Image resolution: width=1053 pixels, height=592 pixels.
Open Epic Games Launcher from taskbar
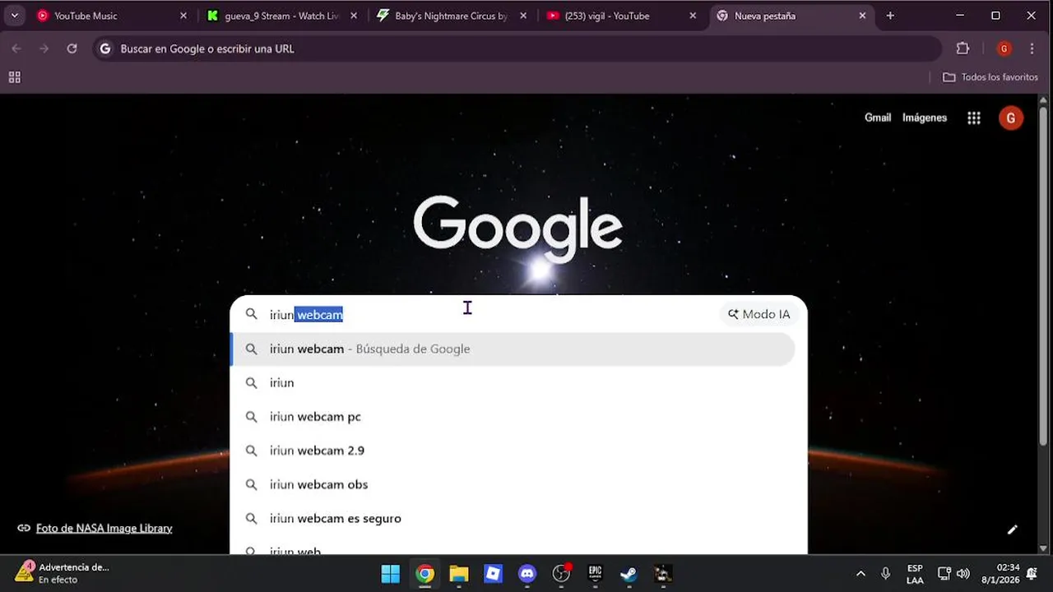click(595, 573)
